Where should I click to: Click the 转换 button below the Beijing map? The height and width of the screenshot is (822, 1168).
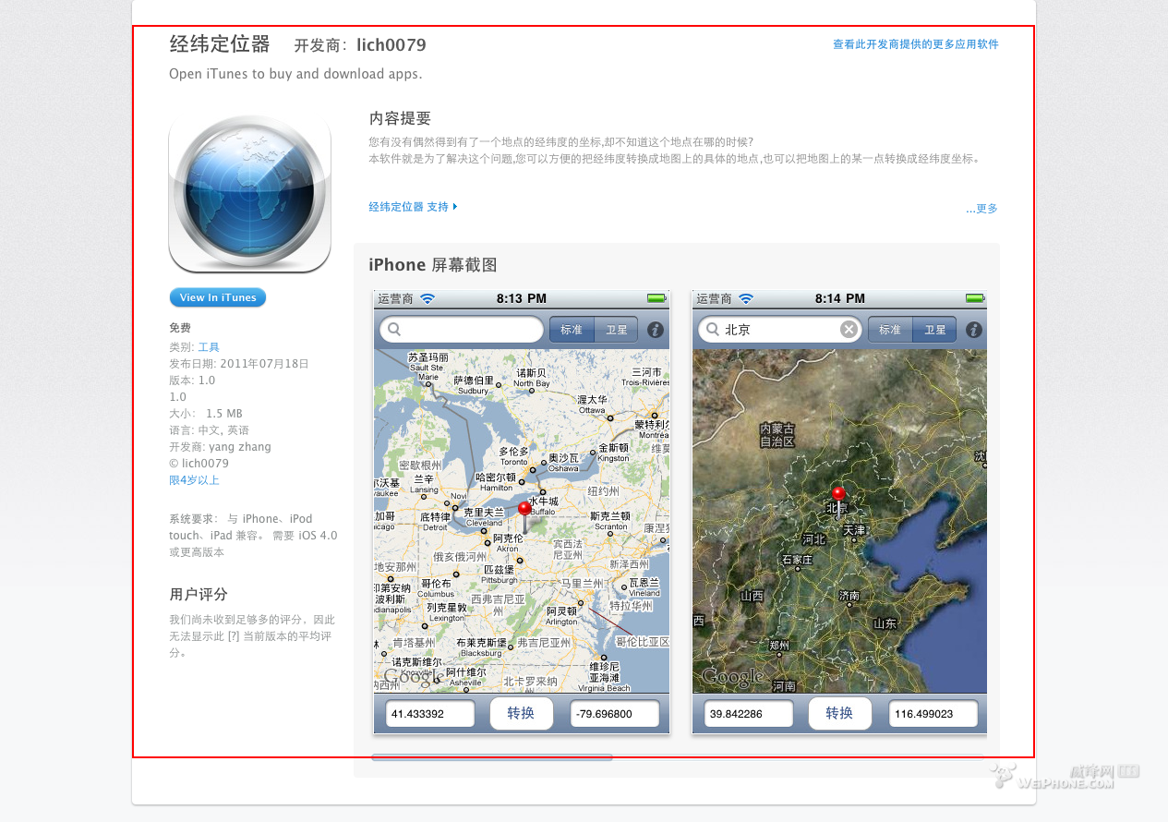tap(839, 713)
